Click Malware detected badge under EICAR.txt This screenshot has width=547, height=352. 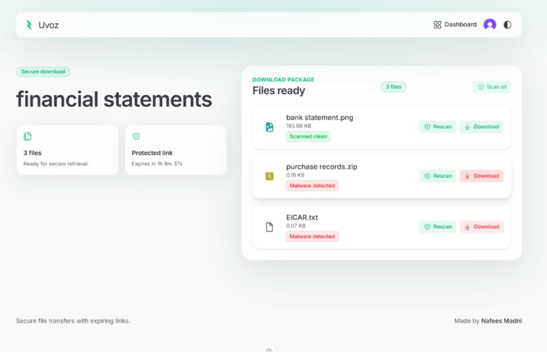coord(312,236)
